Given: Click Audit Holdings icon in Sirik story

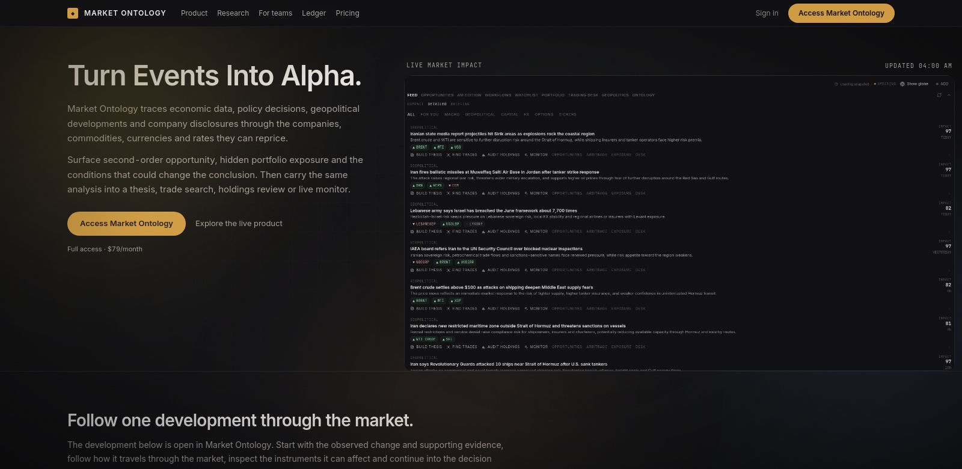Looking at the screenshot, I should [483, 155].
